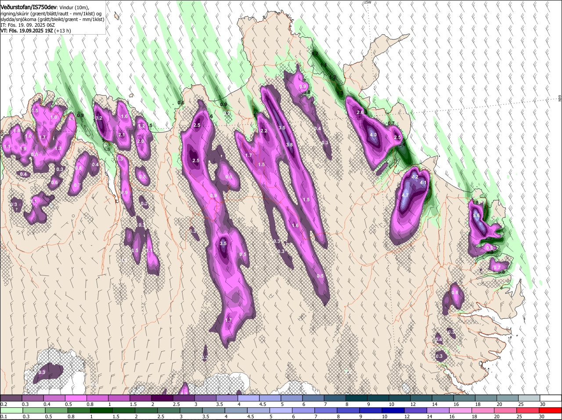
Task: Select the 4.7 precipitation value on map
Action: (x=405, y=195)
